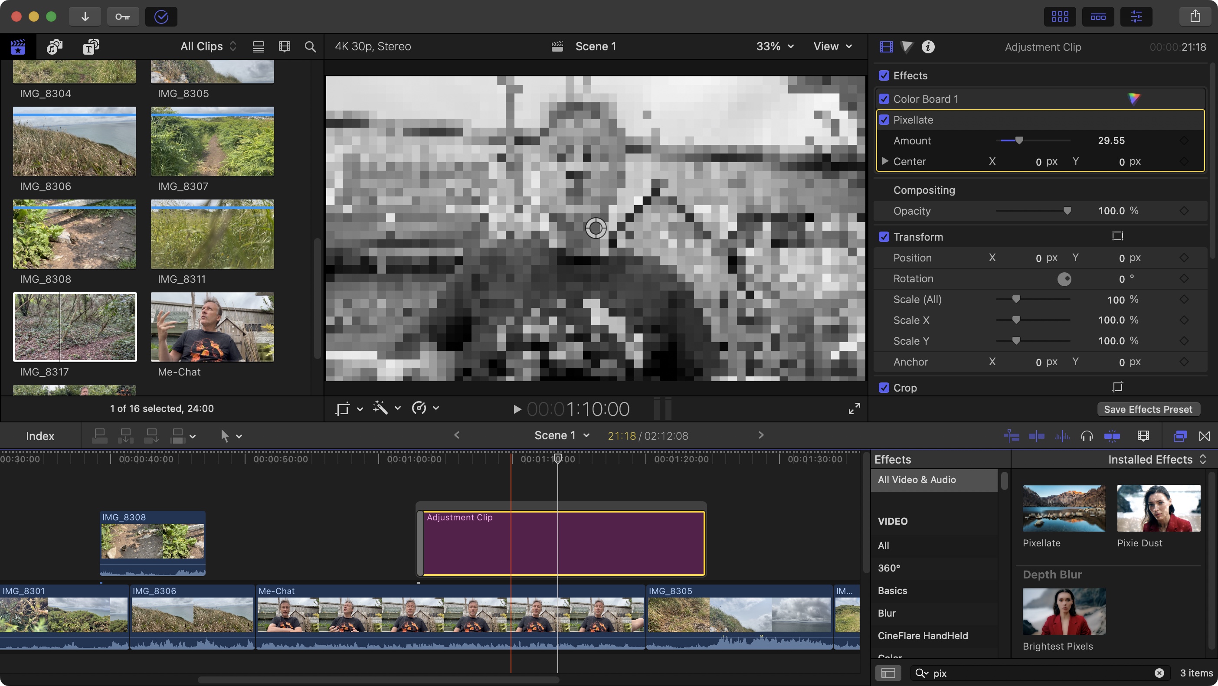Open the Share destinations
Screen dimensions: 1218x686
[x=1196, y=16]
